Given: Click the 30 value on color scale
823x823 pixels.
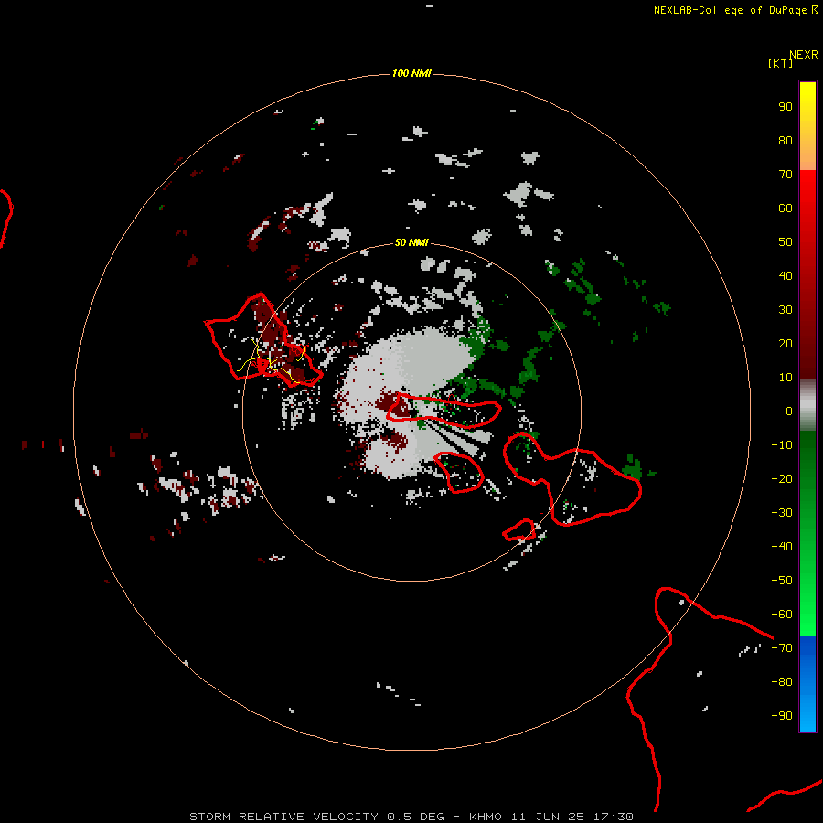Looking at the screenshot, I should click(786, 310).
